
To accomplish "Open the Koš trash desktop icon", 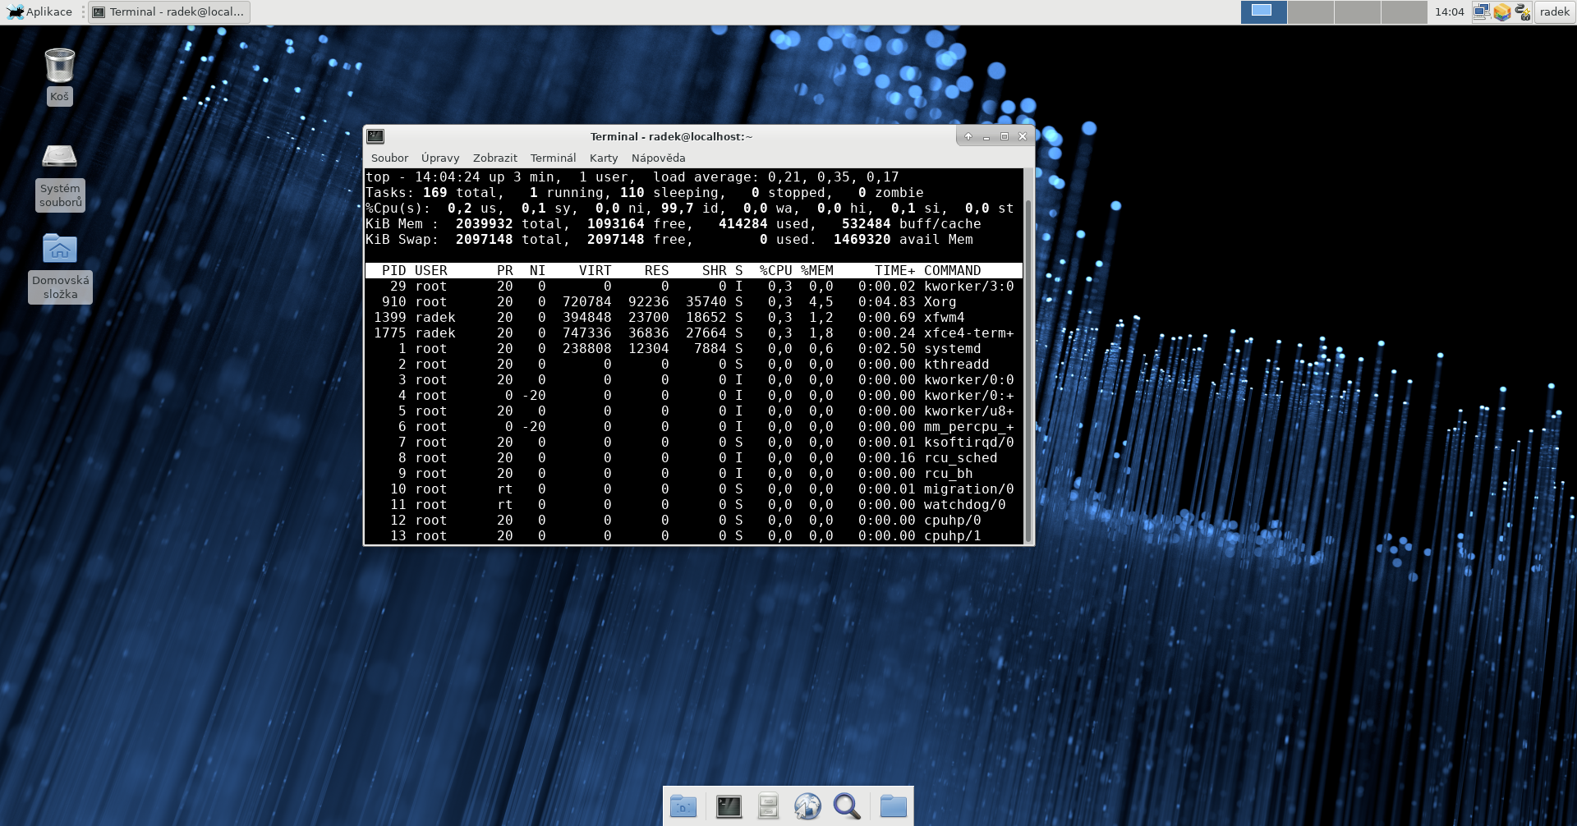I will (x=59, y=67).
